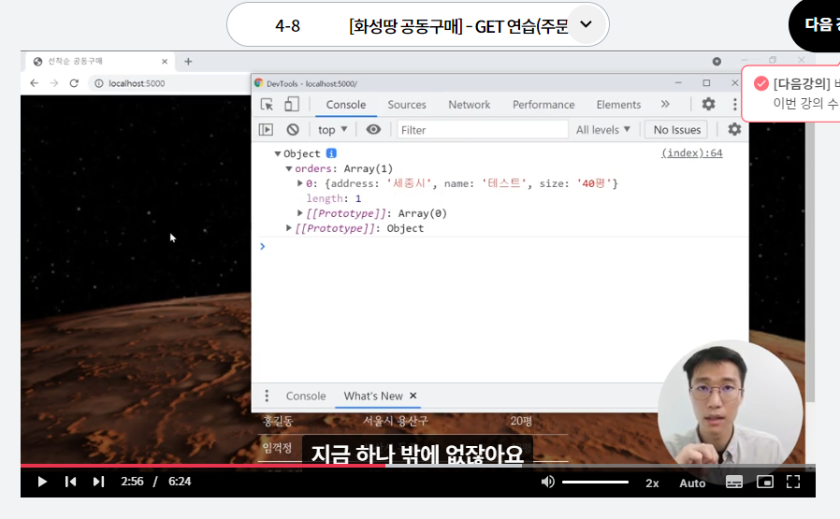Select the DevTools inspect element icon
The height and width of the screenshot is (519, 840).
(267, 105)
